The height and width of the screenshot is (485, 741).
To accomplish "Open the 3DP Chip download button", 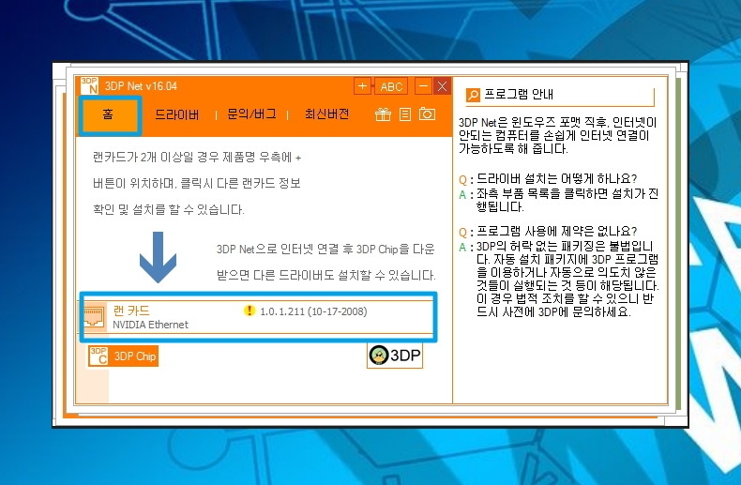I will point(123,356).
